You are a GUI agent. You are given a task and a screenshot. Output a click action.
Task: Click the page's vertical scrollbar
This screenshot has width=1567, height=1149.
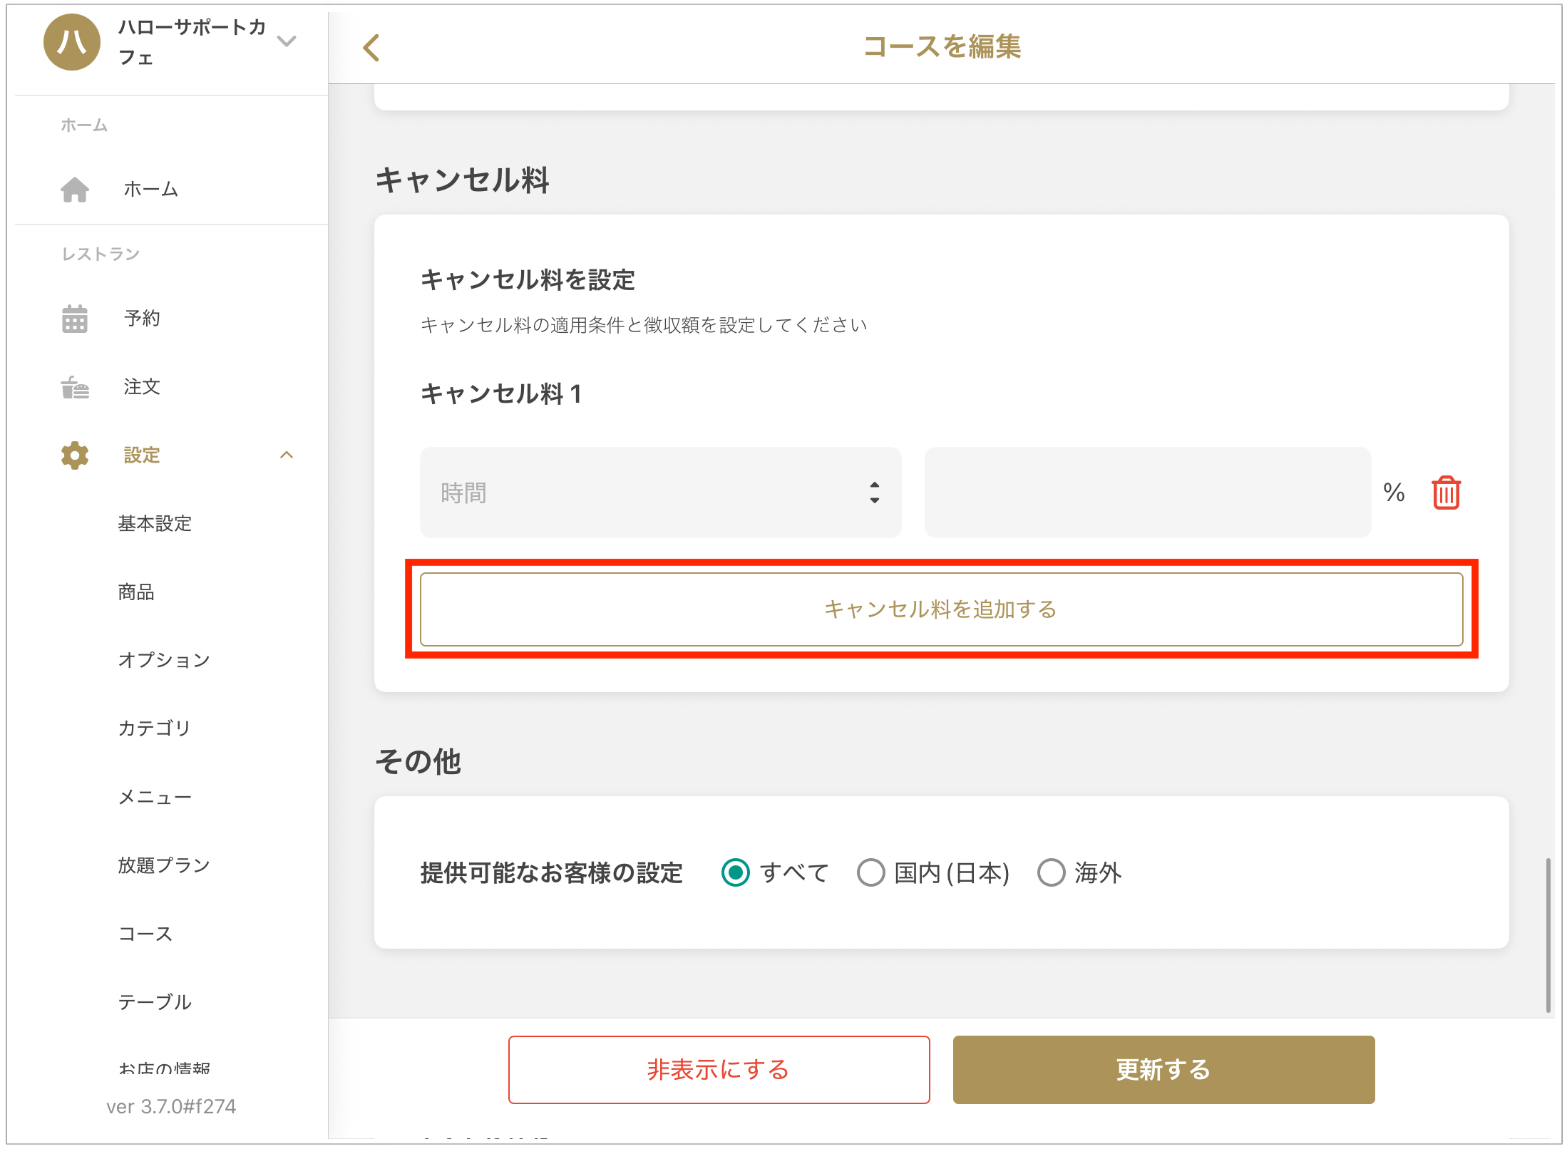1548,934
